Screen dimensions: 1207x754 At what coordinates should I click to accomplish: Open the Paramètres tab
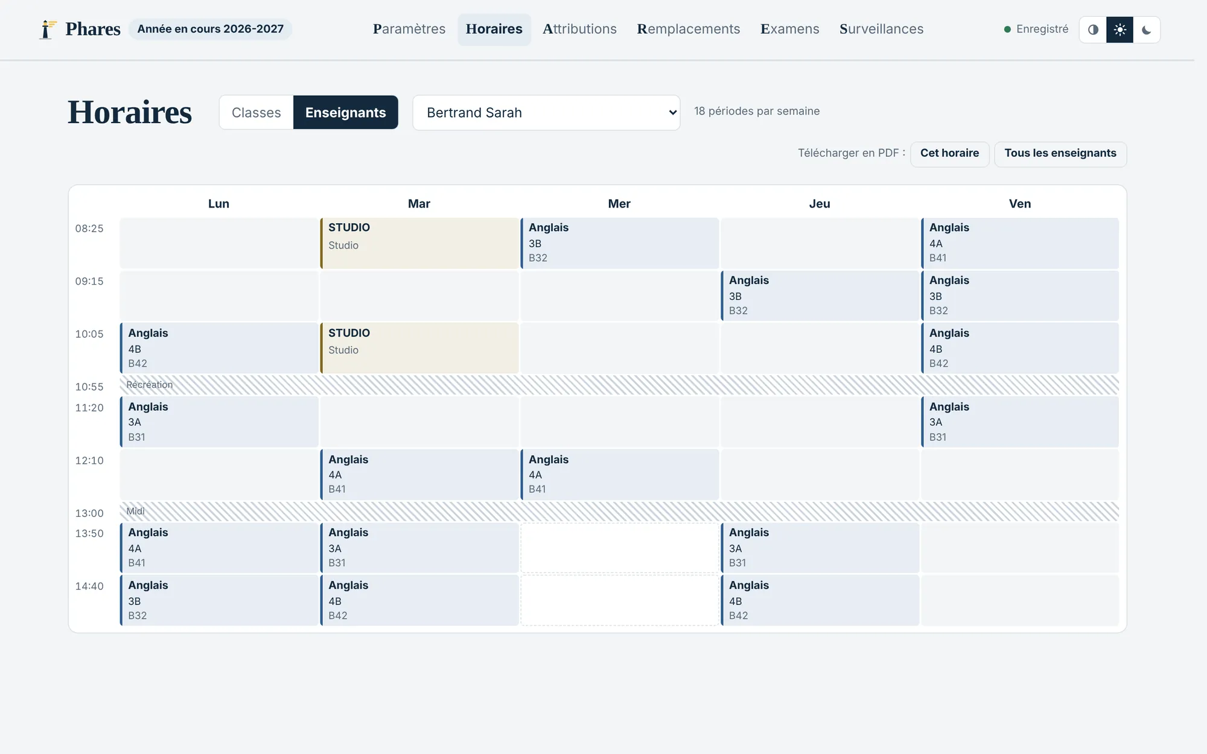[409, 29]
